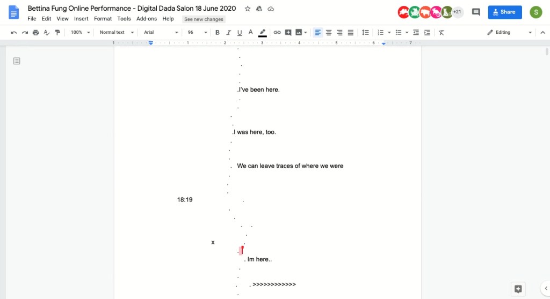
Task: Click the undo arrow in toolbar
Action: [14, 33]
